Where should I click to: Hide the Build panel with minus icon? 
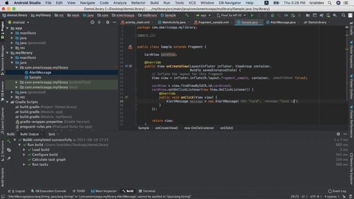[345, 134]
